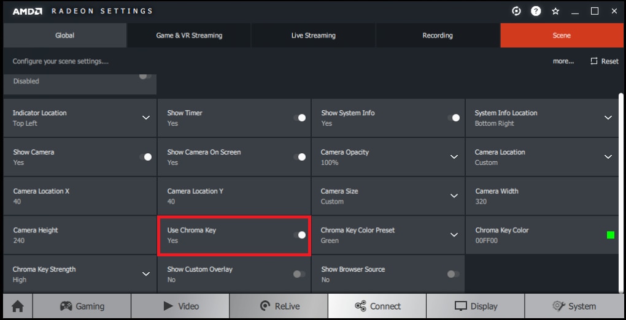626x320 pixels.
Task: Click the green Chroma Key Color swatch
Action: pyautogui.click(x=611, y=235)
